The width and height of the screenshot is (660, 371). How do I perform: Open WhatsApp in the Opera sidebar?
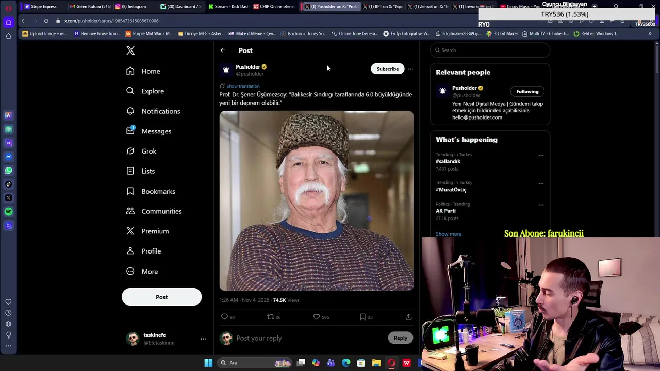tap(8, 171)
